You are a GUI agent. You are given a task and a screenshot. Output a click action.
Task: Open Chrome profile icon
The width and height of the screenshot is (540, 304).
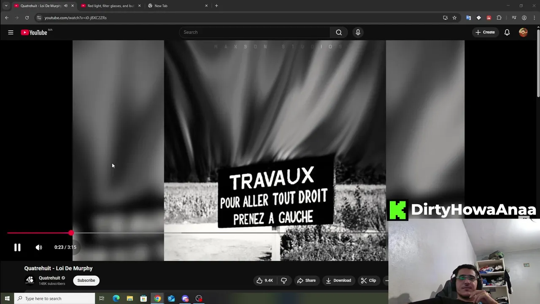click(524, 18)
